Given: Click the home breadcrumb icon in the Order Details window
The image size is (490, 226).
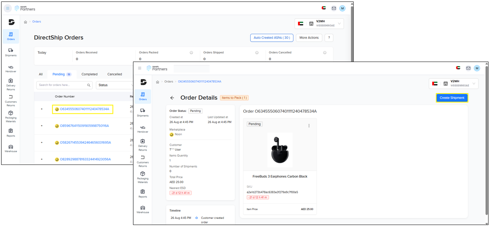Looking at the screenshot, I should [157, 82].
